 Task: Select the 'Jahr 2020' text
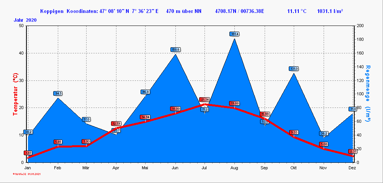click(x=25, y=20)
